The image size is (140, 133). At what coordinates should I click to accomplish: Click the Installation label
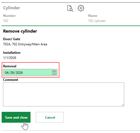click(x=12, y=53)
